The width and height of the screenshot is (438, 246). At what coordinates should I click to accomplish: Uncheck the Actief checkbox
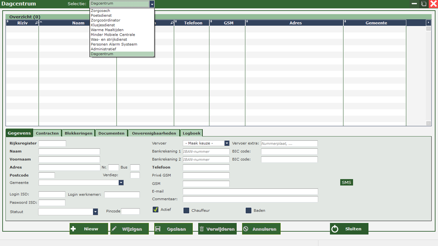click(156, 209)
